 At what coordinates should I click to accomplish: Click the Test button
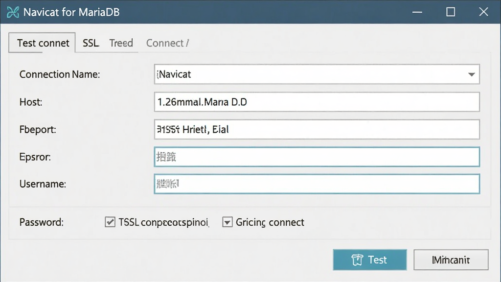pyautogui.click(x=370, y=259)
